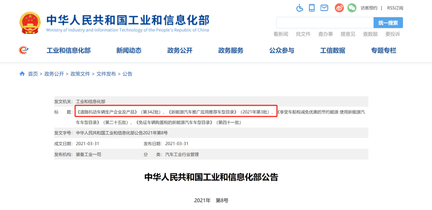The height and width of the screenshot is (210, 432).
Task: Open 公众参与 navigation menu
Action: tap(282, 51)
